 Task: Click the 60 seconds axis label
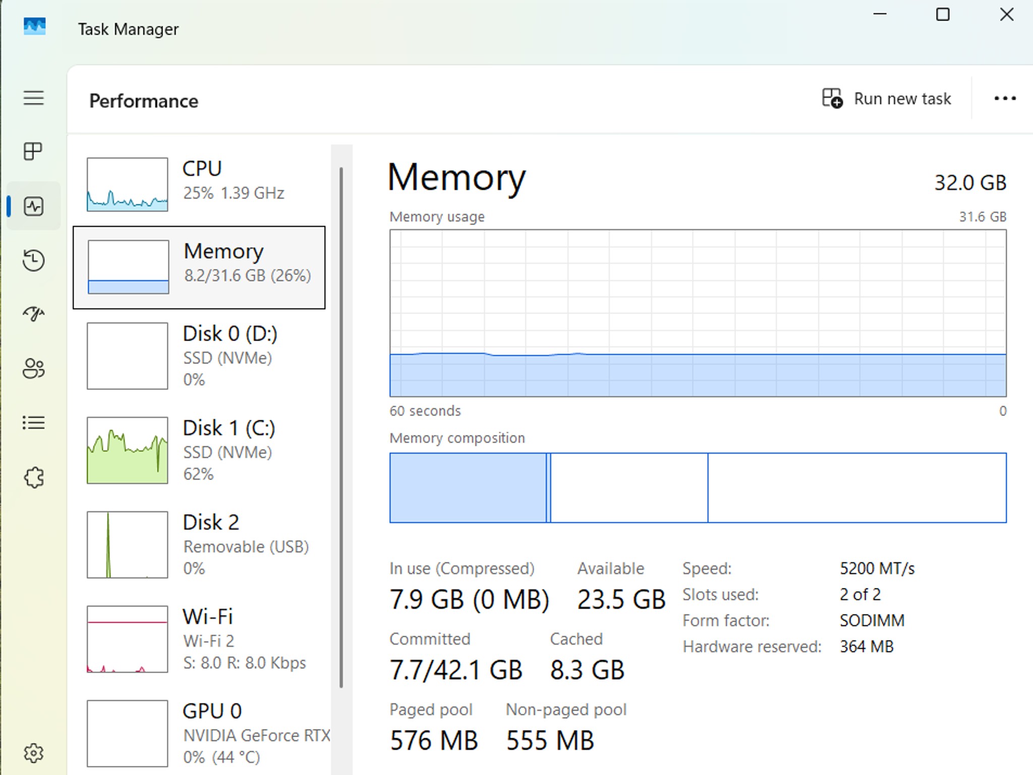425,411
